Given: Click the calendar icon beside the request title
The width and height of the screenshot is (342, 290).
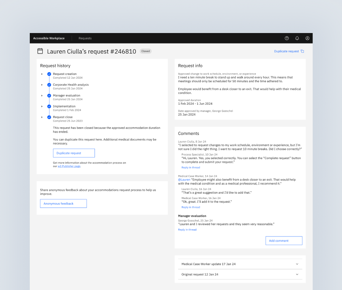Looking at the screenshot, I should click(x=40, y=51).
